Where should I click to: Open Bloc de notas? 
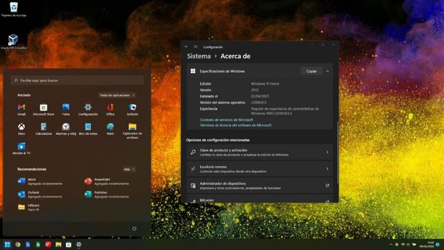[x=88, y=129]
